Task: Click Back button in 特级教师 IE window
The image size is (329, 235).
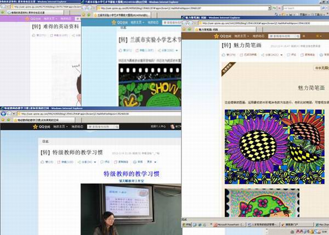Action: coord(3,114)
